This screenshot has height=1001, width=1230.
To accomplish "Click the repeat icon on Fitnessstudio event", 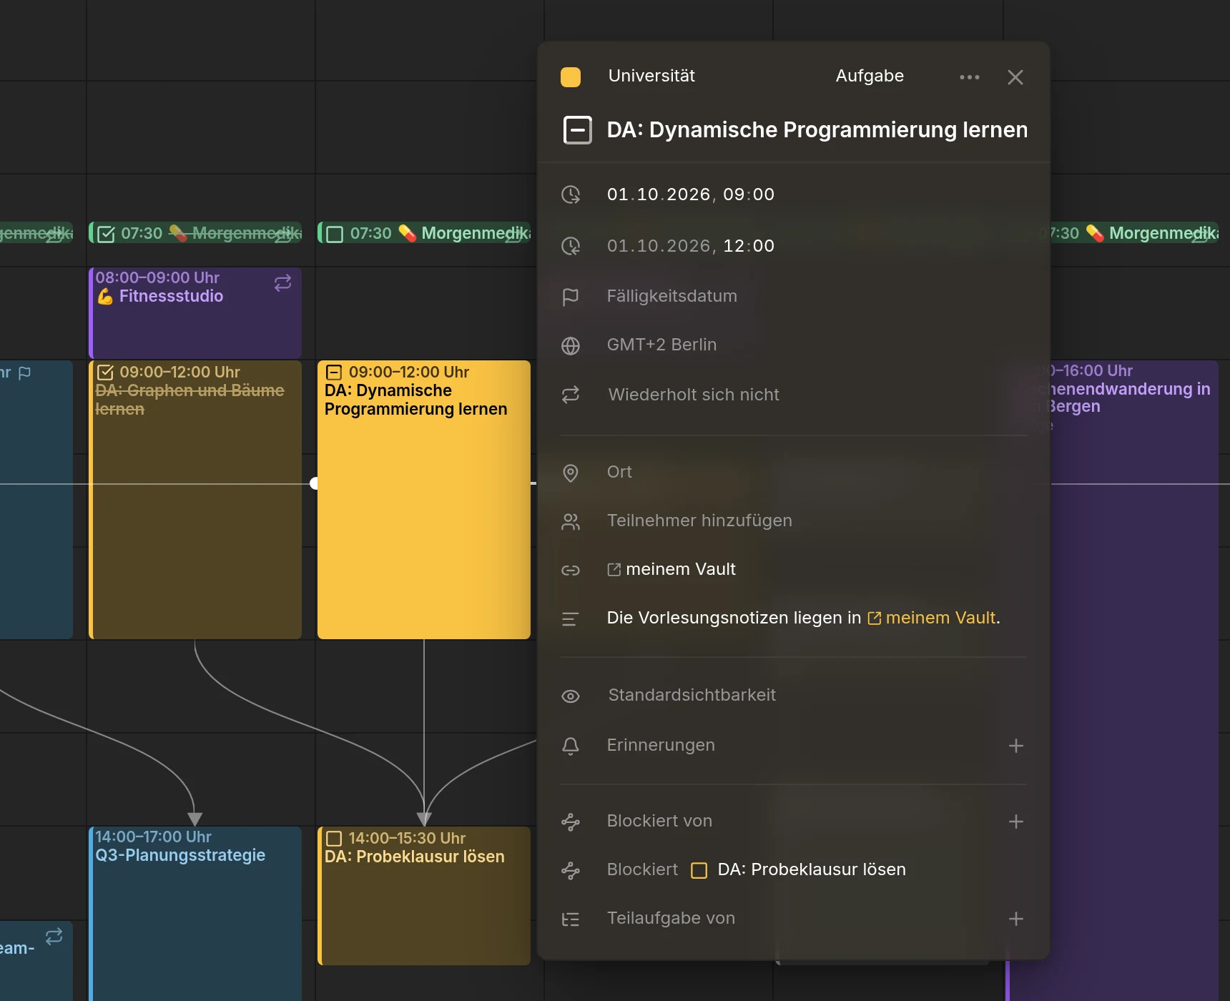I will pos(282,282).
